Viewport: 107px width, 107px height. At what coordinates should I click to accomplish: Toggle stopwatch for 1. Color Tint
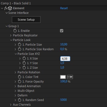point(19,77)
